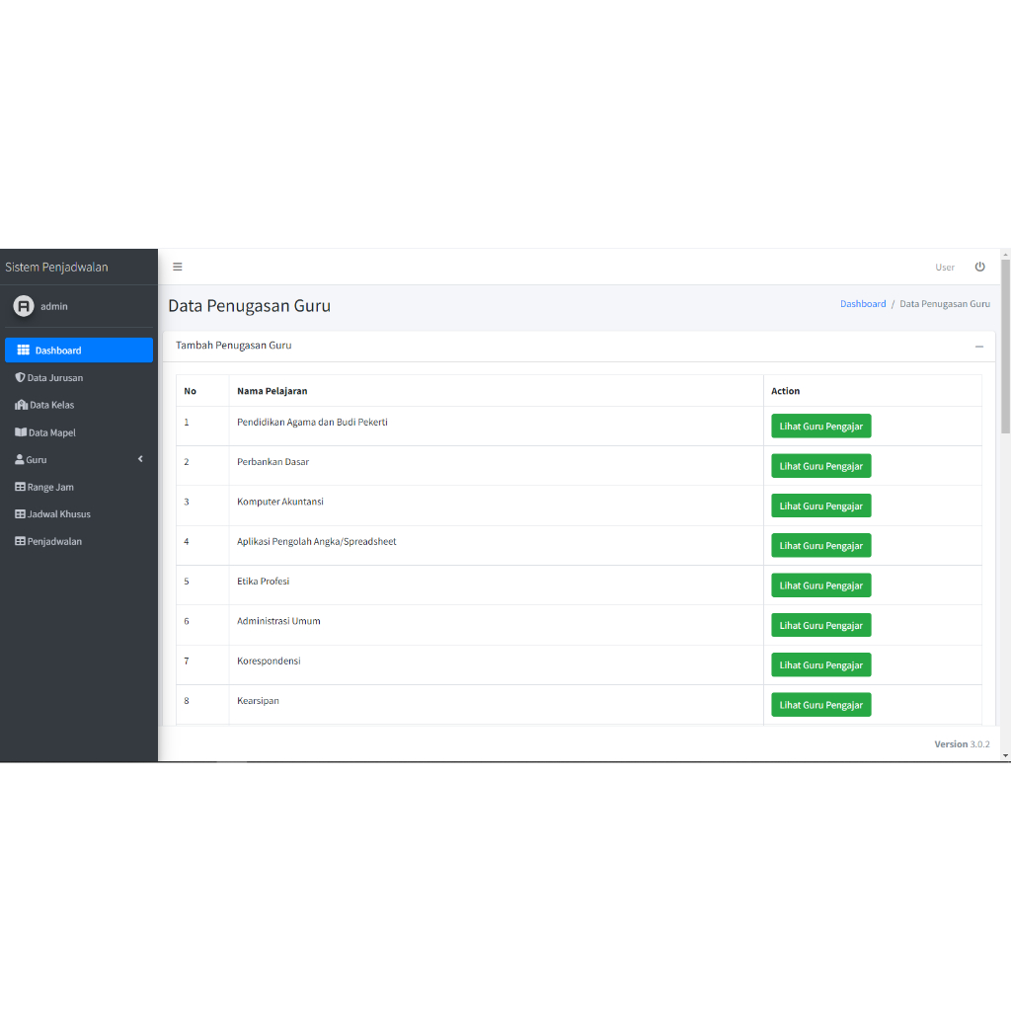This screenshot has height=1011, width=1011.
Task: Show teachers for Etika Profesi
Action: tap(820, 585)
